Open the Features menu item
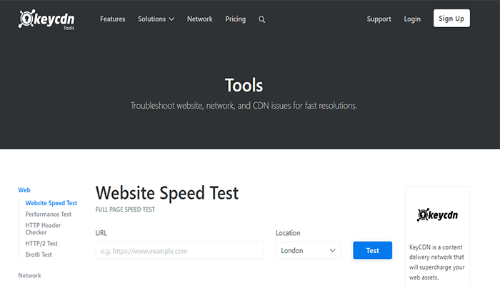This screenshot has height=286, width=500. coord(113,19)
